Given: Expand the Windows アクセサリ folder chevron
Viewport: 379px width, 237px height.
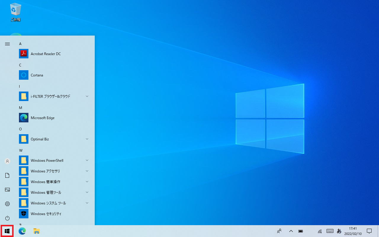Looking at the screenshot, I should tap(87, 171).
